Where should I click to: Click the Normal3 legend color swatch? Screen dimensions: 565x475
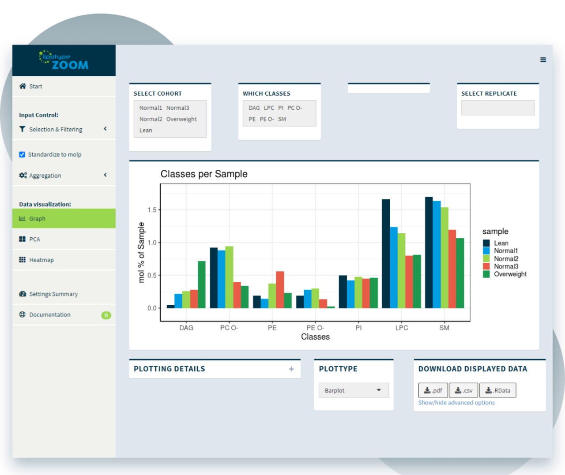click(486, 266)
